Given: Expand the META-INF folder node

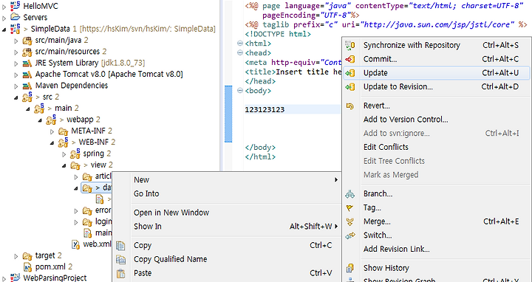Looking at the screenshot, I should 52,131.
